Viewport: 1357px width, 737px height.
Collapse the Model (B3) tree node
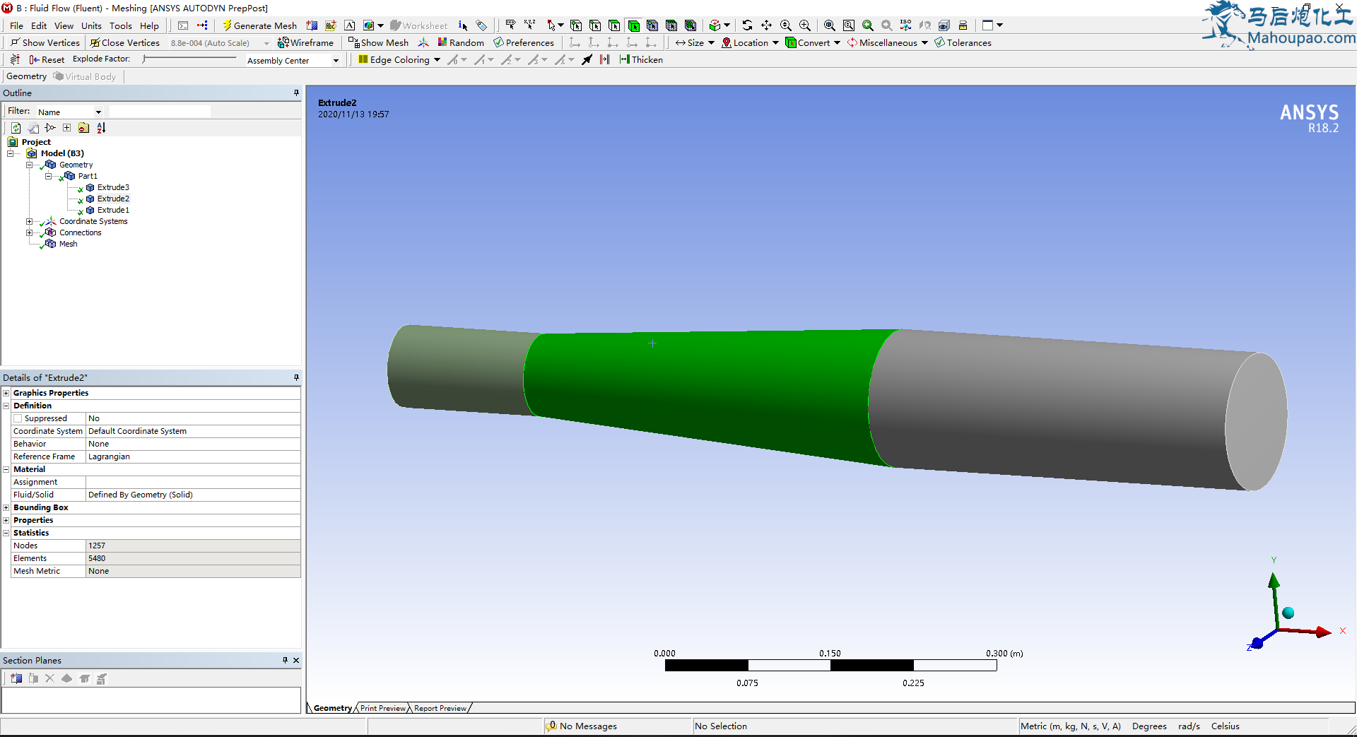click(11, 153)
